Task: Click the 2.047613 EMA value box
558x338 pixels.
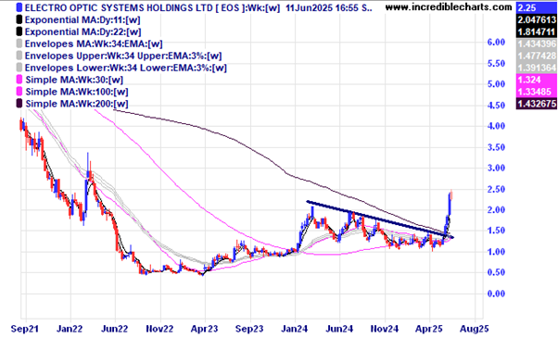Action: (x=537, y=19)
